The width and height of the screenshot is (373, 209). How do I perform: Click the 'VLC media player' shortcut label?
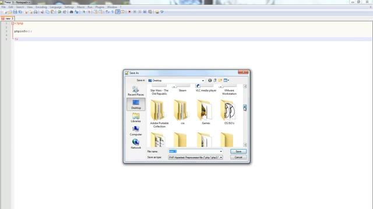[x=206, y=91]
